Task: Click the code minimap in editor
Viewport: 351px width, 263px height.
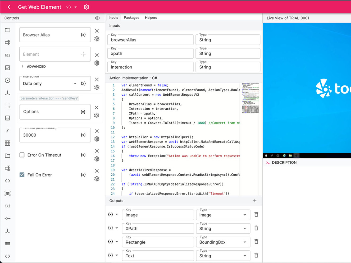Action: [250, 98]
